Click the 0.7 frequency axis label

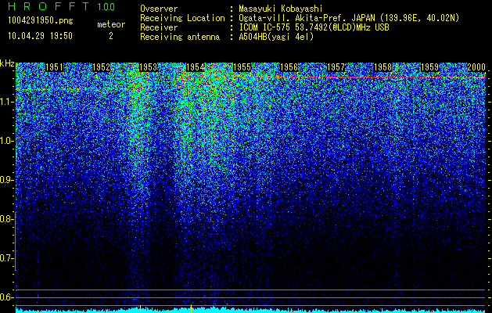7,258
